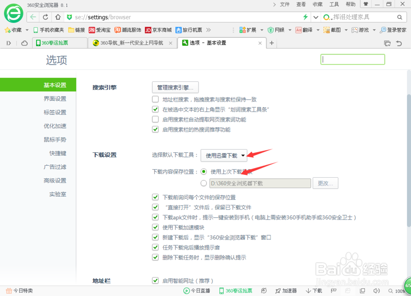Open 旅行机票 bookmark

pyautogui.click(x=189, y=30)
